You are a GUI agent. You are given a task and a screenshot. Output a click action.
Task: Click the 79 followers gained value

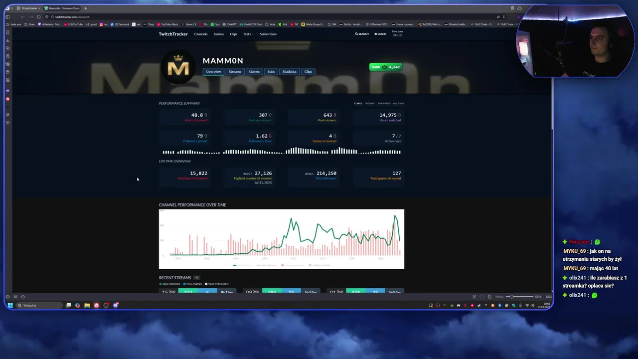click(x=200, y=136)
